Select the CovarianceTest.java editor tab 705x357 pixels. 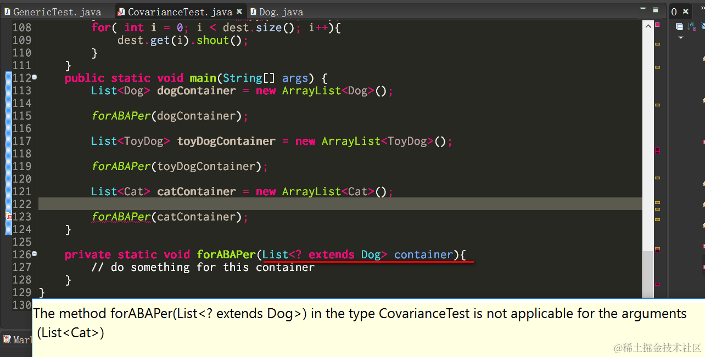point(180,12)
